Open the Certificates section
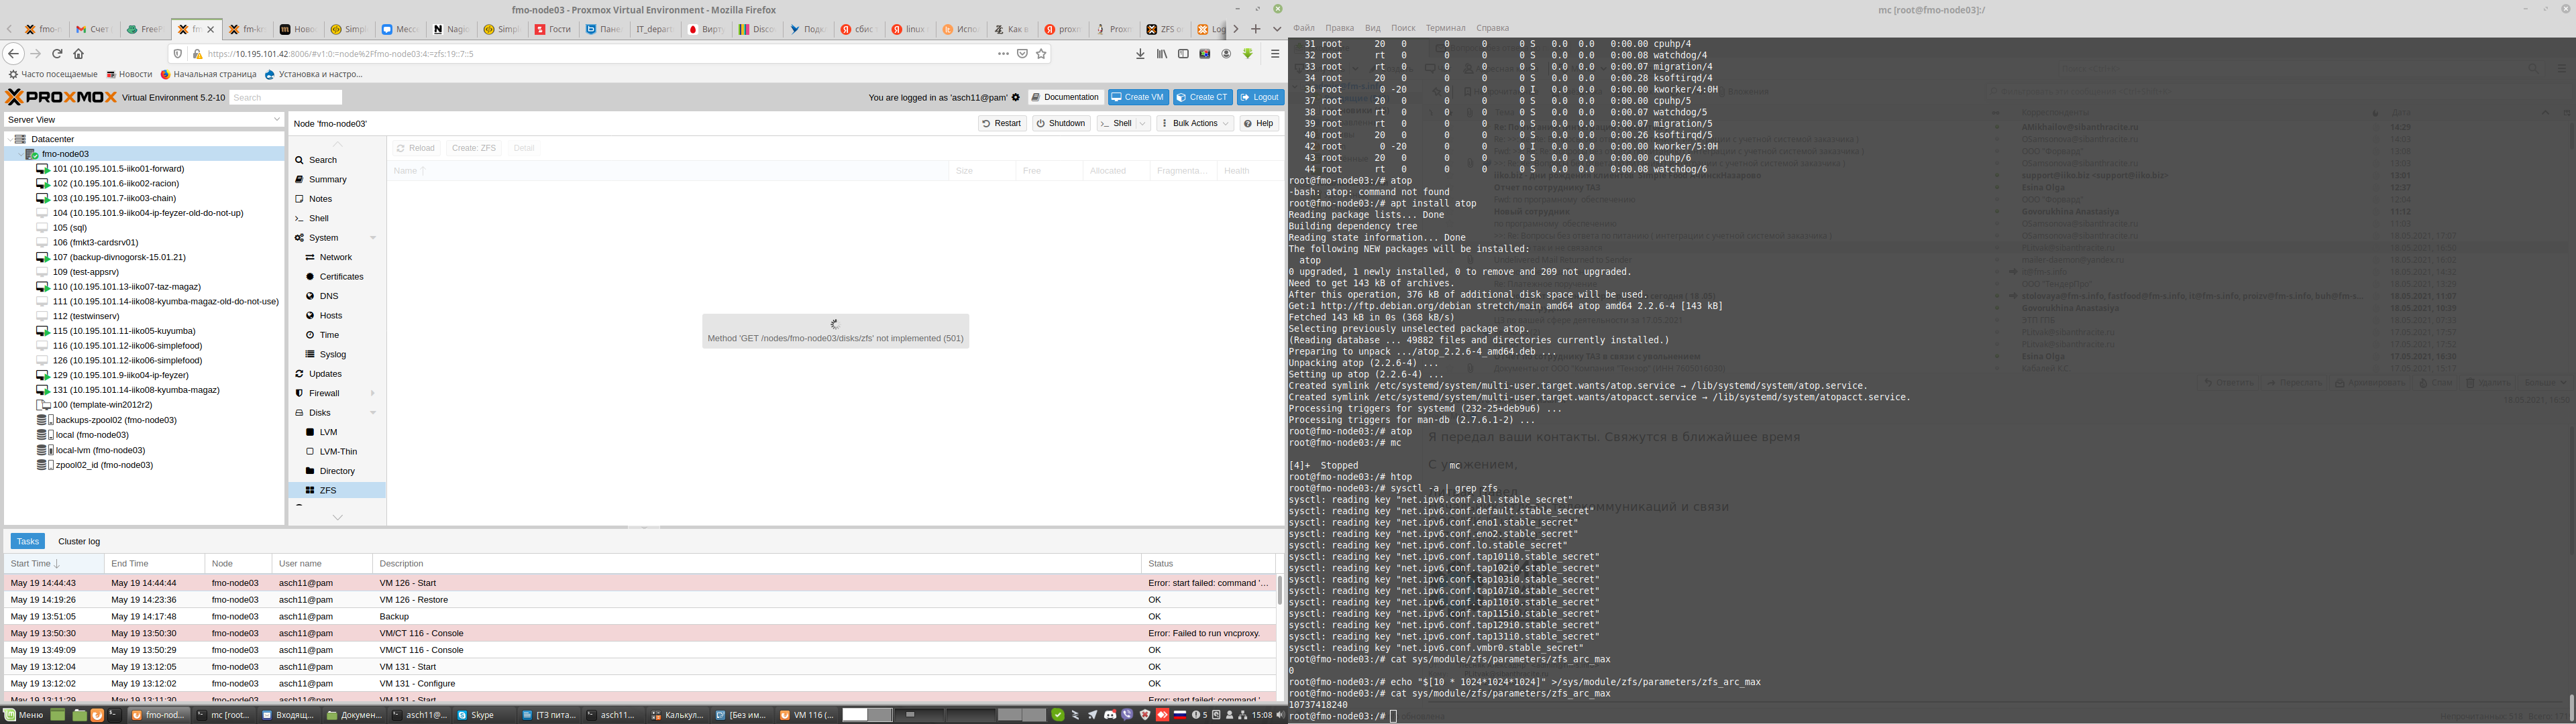 [341, 277]
